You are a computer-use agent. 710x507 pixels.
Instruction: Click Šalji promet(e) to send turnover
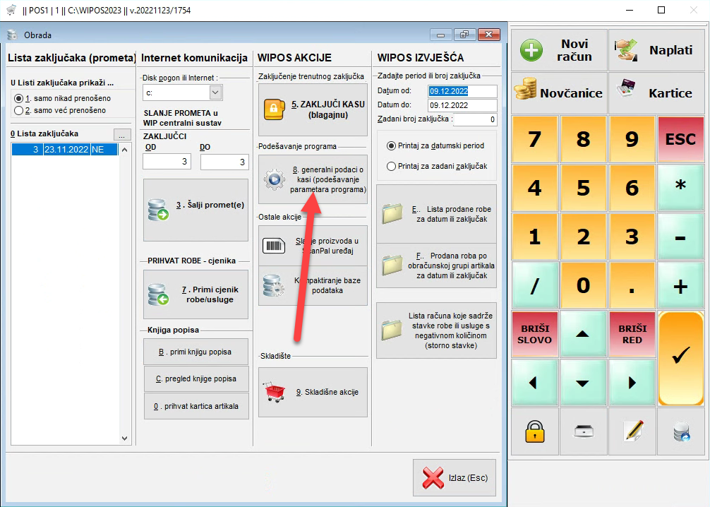click(195, 210)
